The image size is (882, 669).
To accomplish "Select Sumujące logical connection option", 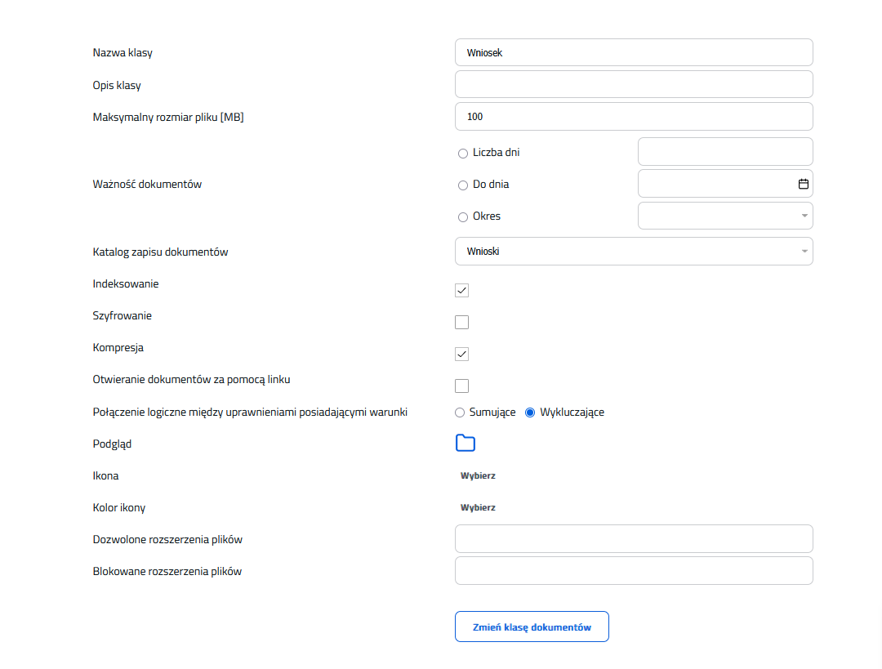I will pos(460,413).
